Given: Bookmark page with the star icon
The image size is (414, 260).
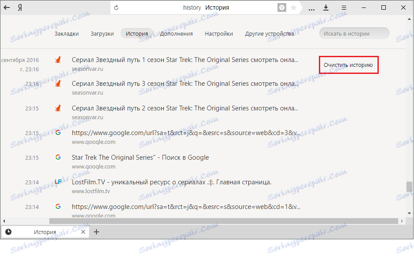Looking at the screenshot, I should pos(293,7).
